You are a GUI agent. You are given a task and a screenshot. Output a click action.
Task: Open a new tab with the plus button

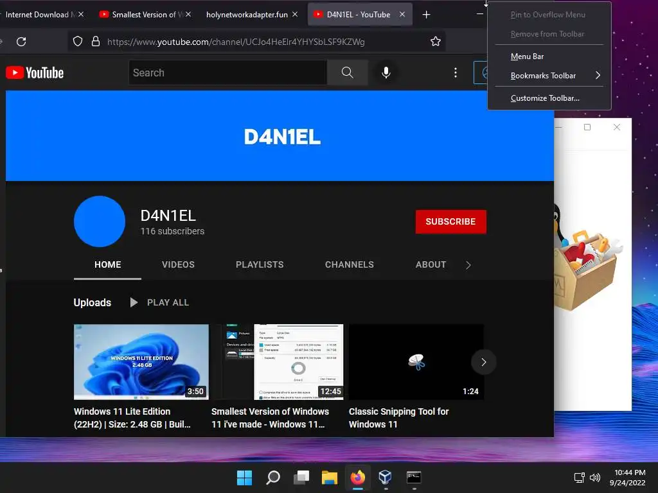pos(427,15)
